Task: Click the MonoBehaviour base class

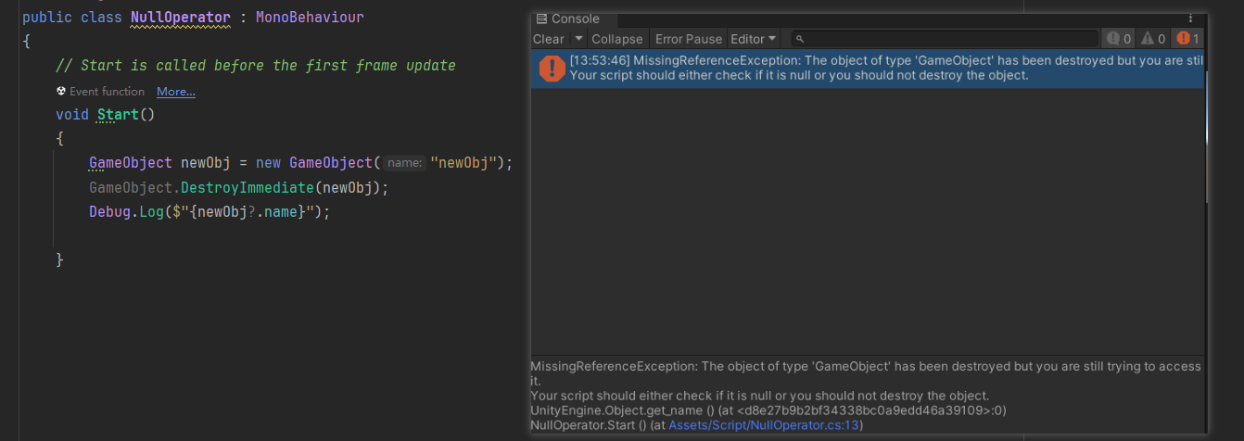Action: pyautogui.click(x=309, y=18)
